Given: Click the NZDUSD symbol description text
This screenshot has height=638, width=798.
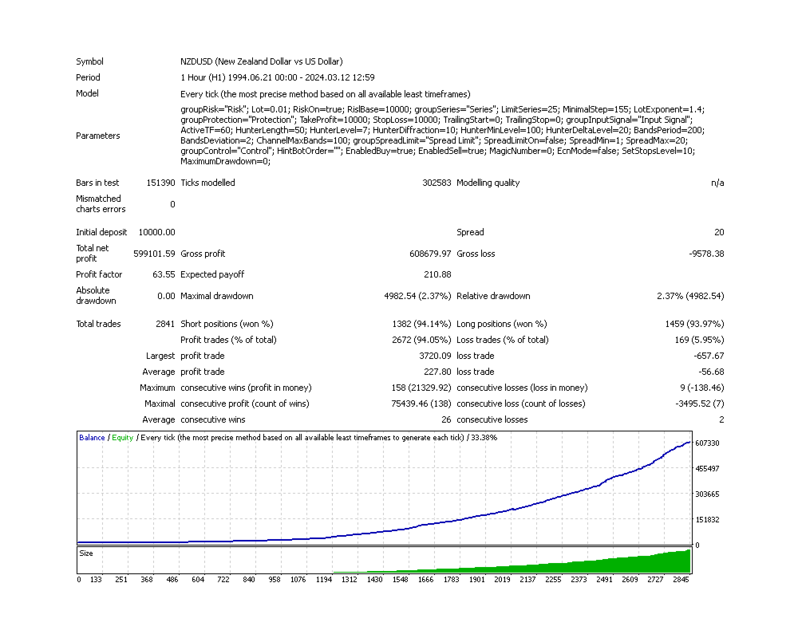Looking at the screenshot, I should click(262, 61).
